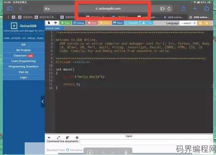Open the Safari share icon
The height and width of the screenshot is (155, 216).
coord(183,9)
